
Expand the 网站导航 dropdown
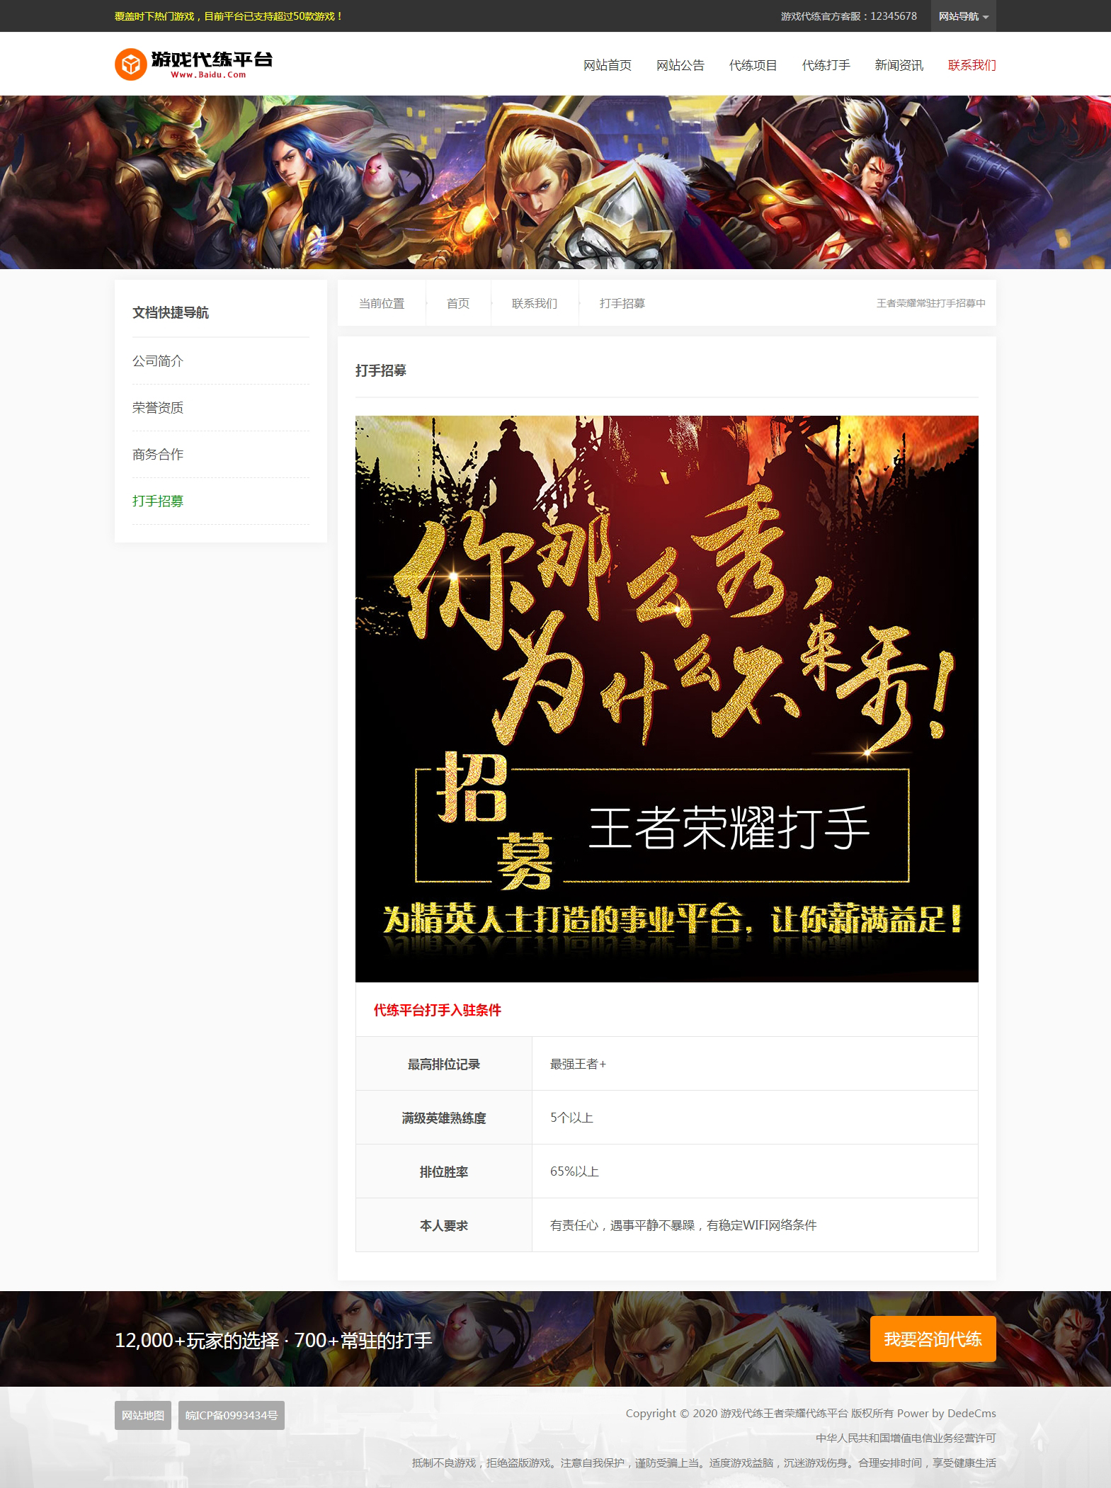click(963, 16)
